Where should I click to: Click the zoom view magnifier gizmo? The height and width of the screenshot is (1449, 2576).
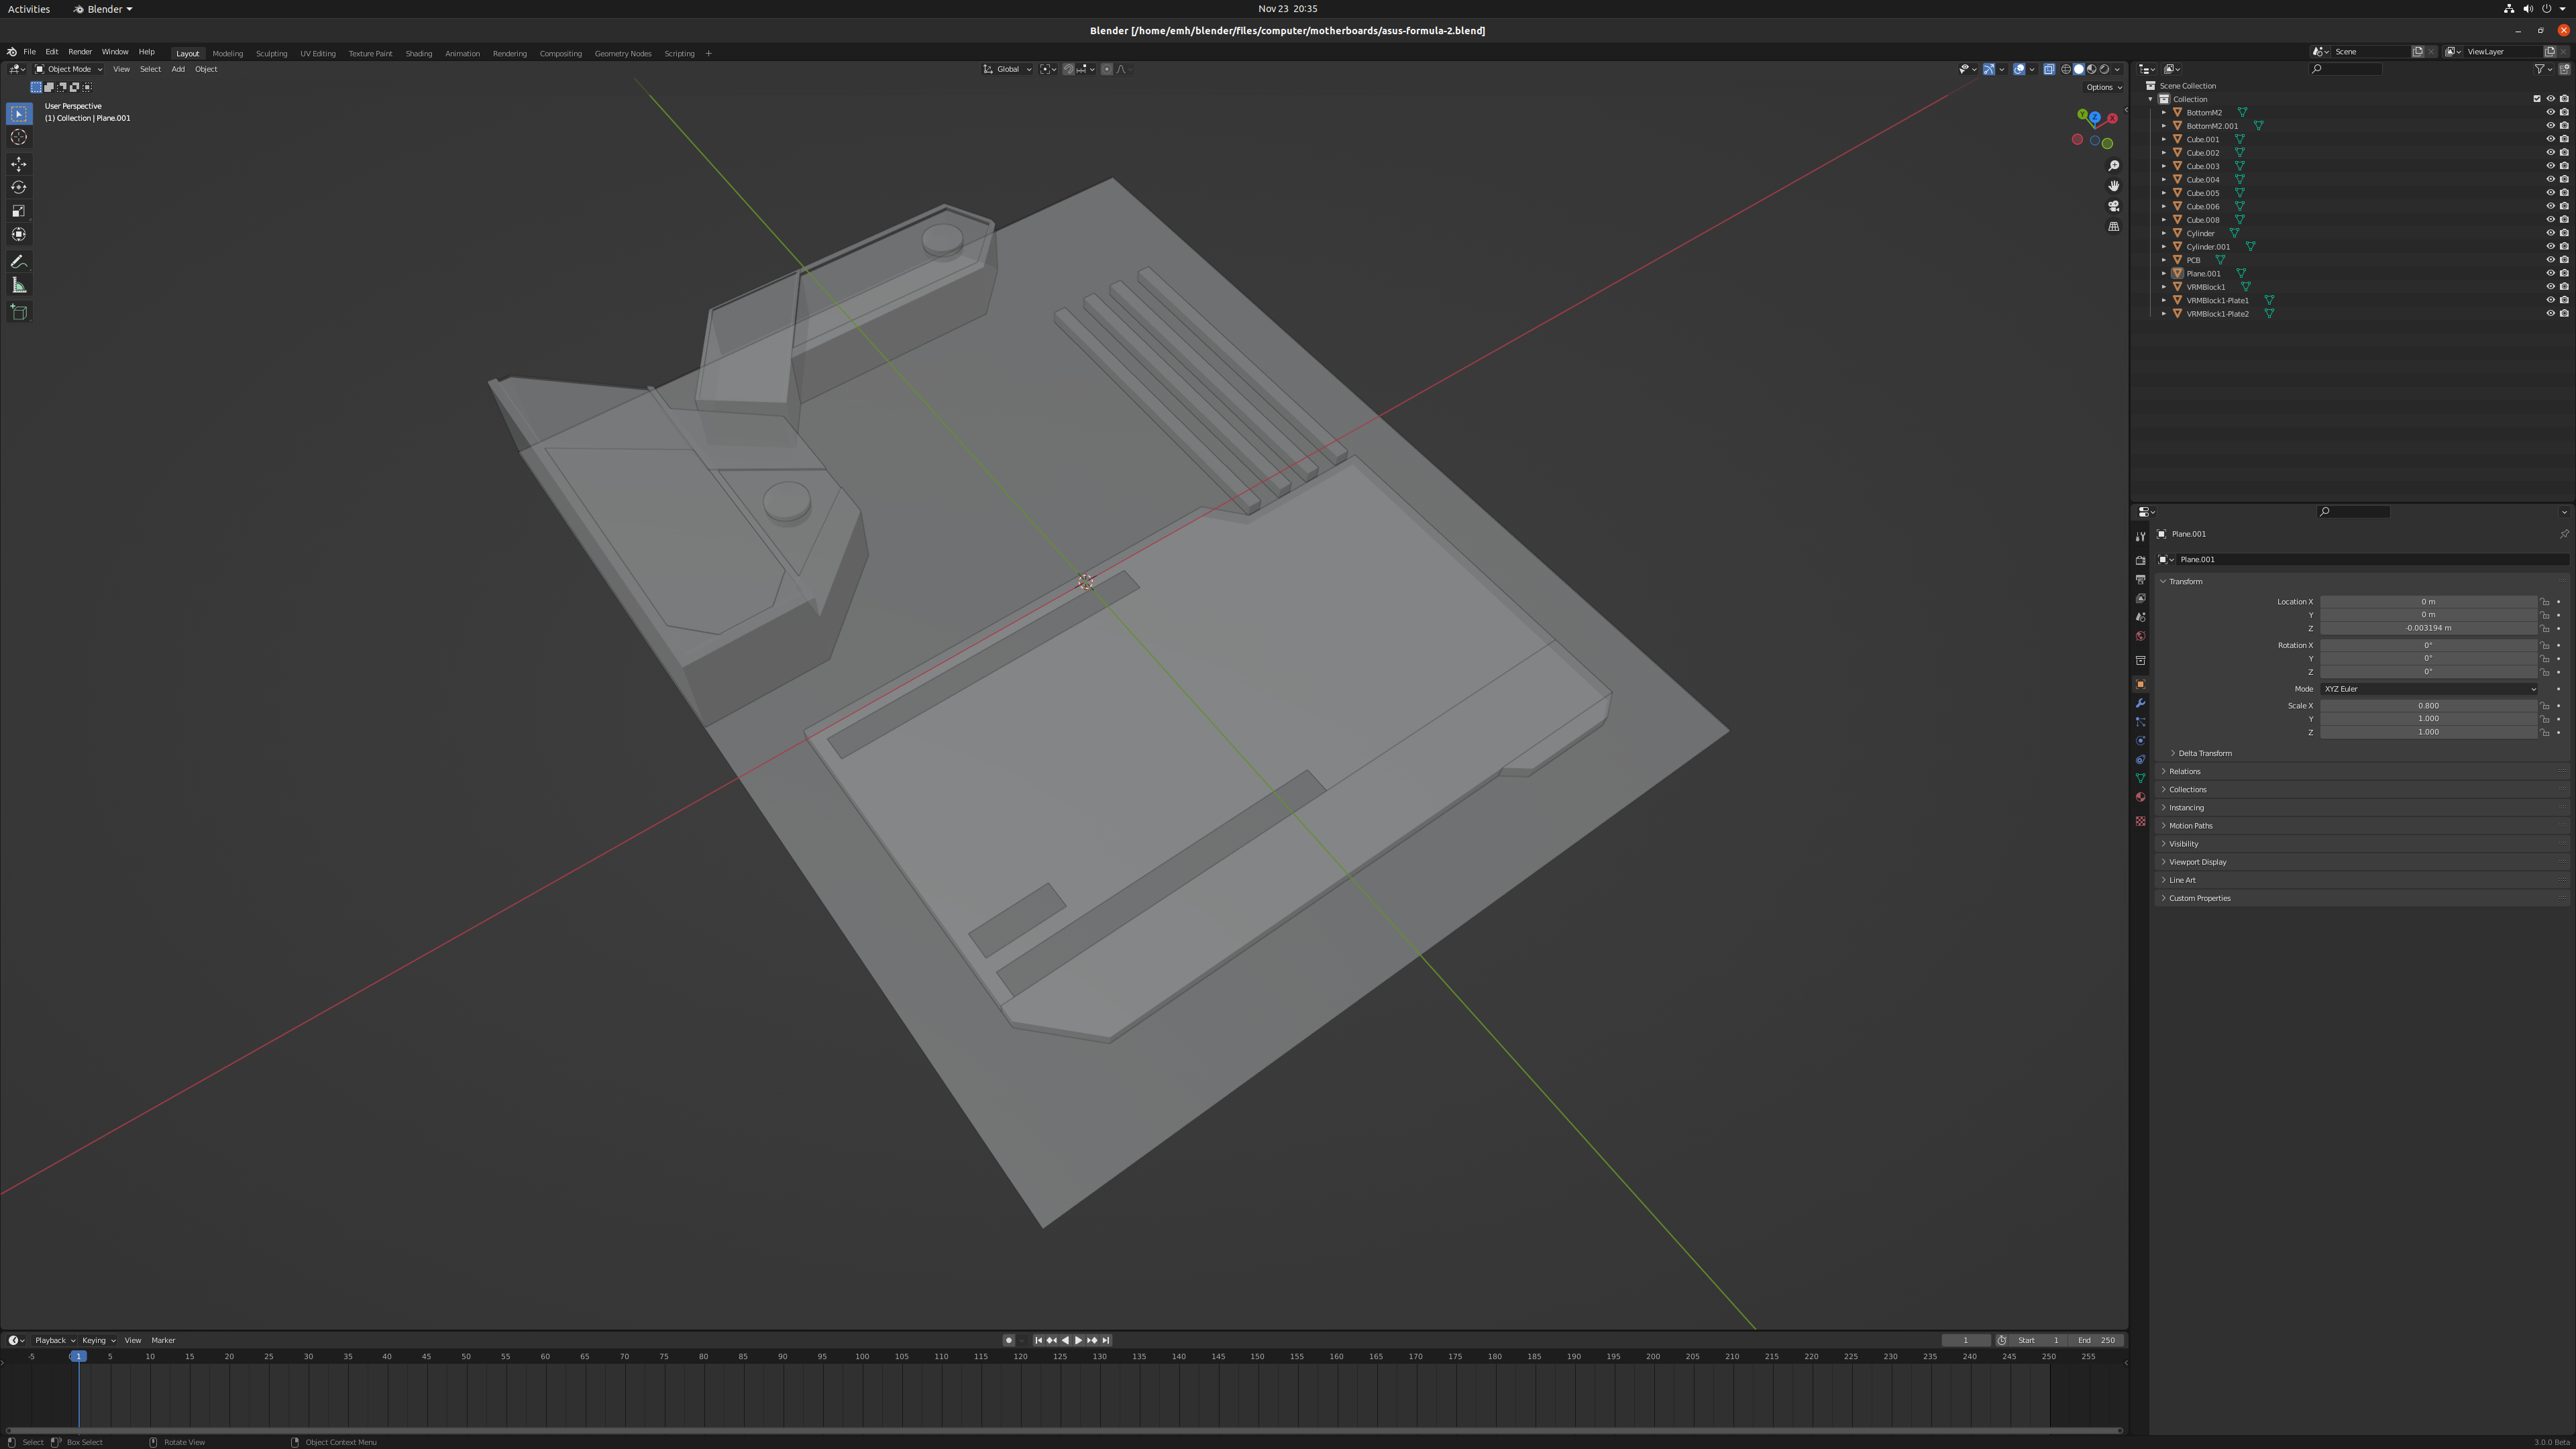2113,166
